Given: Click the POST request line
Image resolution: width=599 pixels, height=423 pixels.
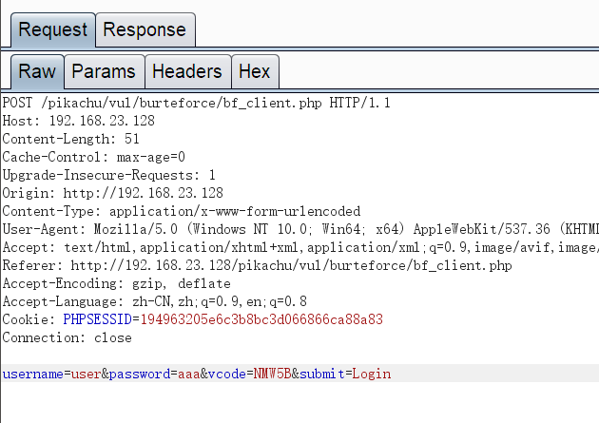Looking at the screenshot, I should pyautogui.click(x=196, y=103).
